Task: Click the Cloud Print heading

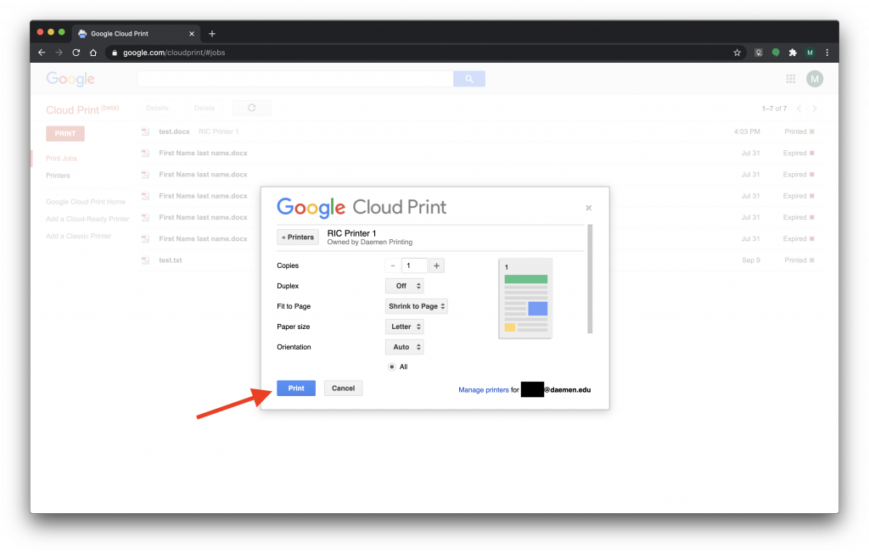Action: [x=82, y=109]
